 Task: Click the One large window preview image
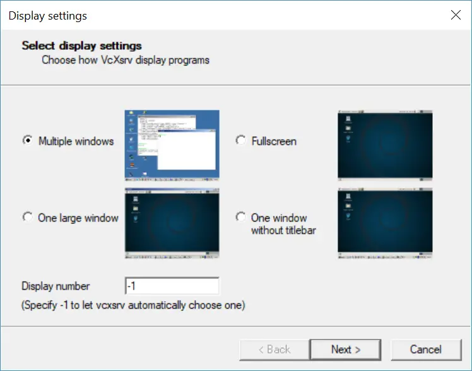click(172, 223)
